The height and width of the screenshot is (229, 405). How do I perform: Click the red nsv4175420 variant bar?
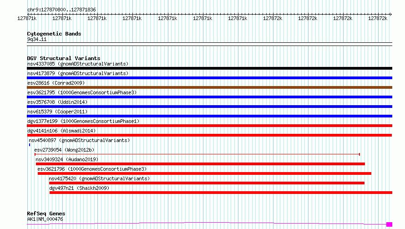click(x=207, y=183)
